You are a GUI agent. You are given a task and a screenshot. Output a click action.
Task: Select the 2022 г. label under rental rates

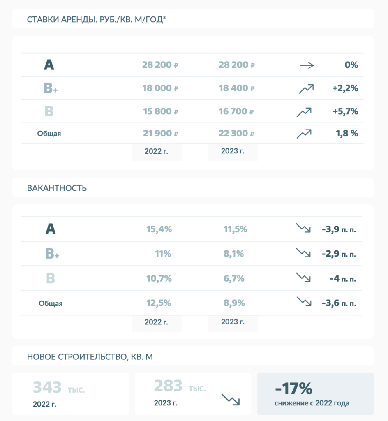pyautogui.click(x=157, y=151)
